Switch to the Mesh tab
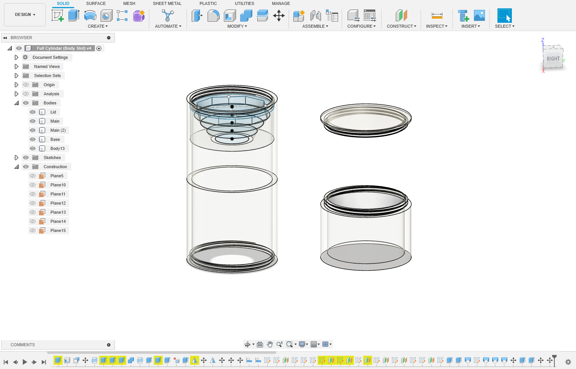 tap(129, 3)
